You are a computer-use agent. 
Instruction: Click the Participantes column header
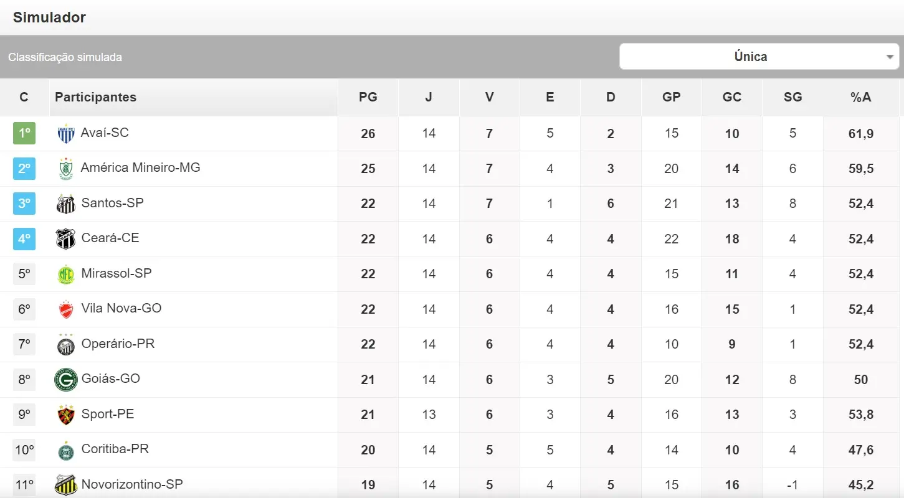tap(95, 97)
